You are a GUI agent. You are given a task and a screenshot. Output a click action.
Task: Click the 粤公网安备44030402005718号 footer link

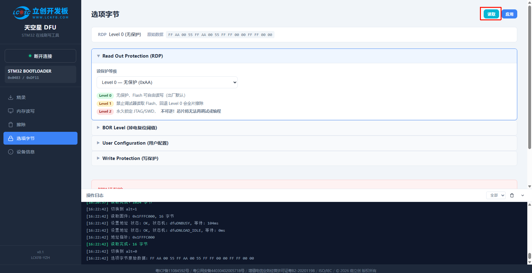(x=219, y=270)
